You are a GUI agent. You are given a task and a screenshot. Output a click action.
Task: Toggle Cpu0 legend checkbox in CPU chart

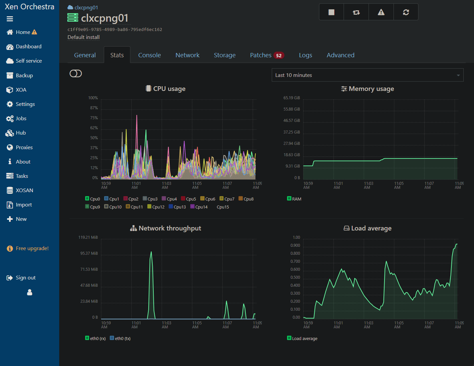pos(87,199)
